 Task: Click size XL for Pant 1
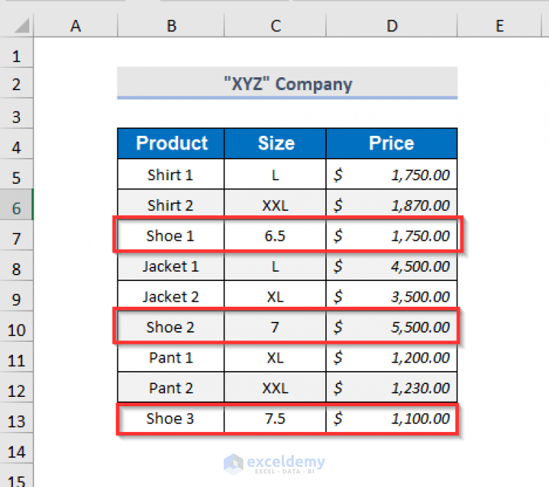coord(275,357)
